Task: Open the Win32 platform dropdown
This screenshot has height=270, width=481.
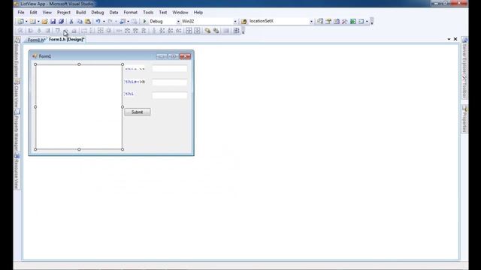Action: click(235, 22)
